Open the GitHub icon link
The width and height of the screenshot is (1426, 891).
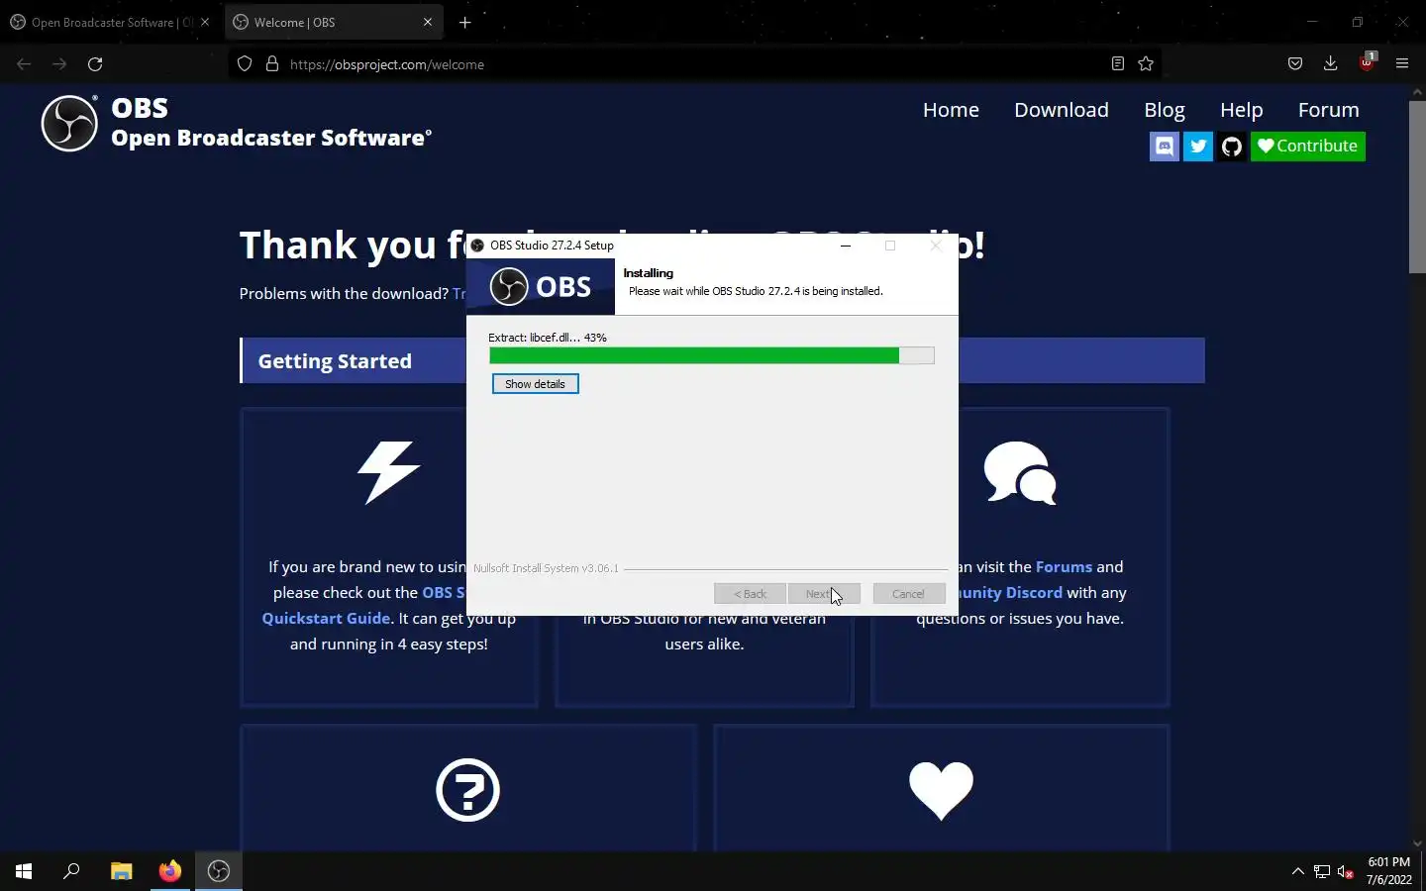click(1232, 147)
